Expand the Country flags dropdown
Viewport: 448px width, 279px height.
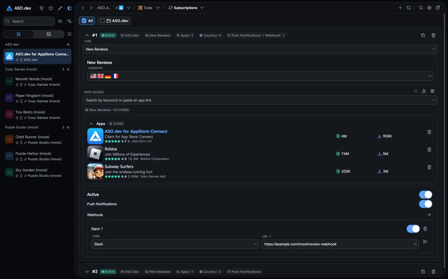coord(260,76)
